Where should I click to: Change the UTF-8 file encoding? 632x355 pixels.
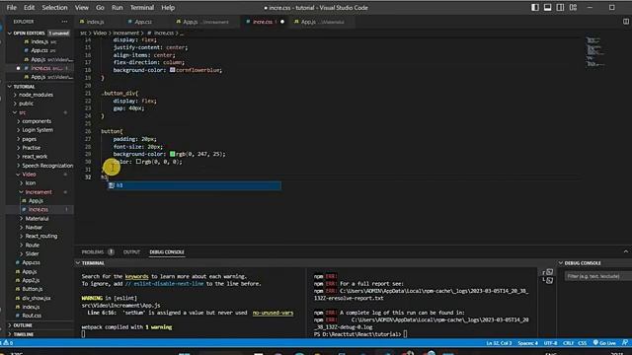[550, 343]
